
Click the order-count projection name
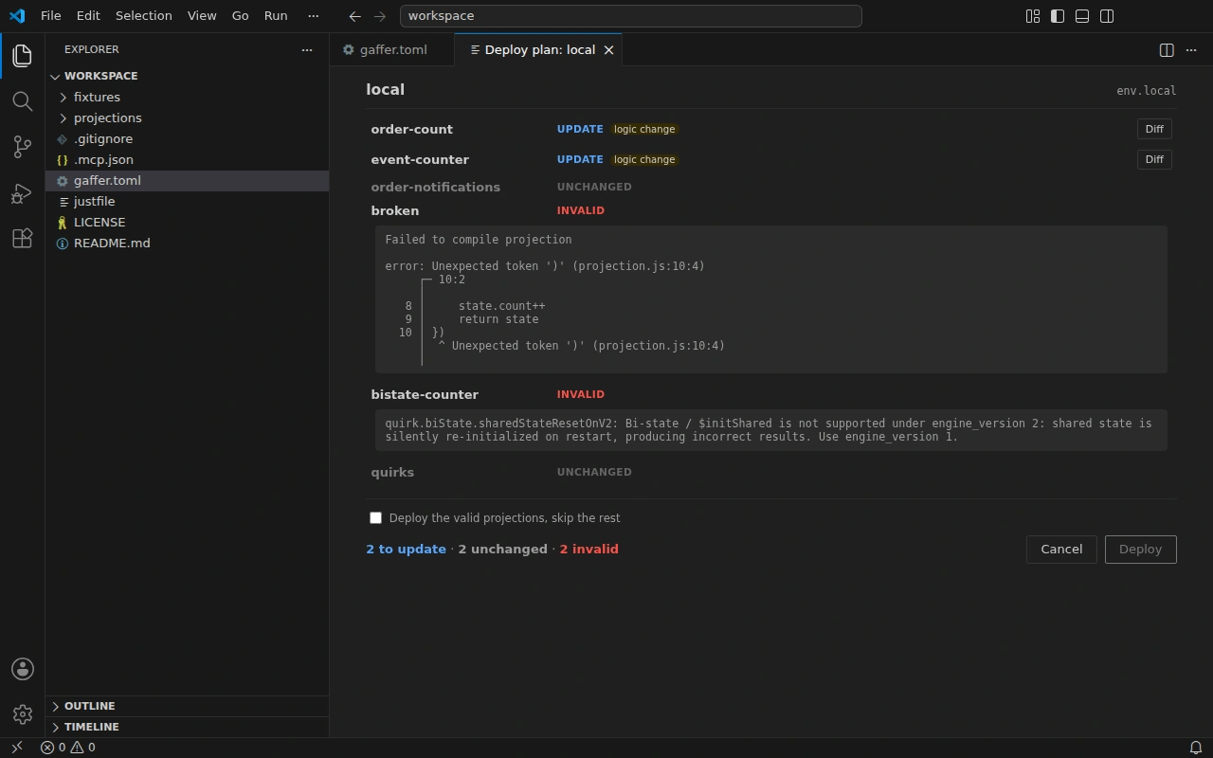coord(411,129)
